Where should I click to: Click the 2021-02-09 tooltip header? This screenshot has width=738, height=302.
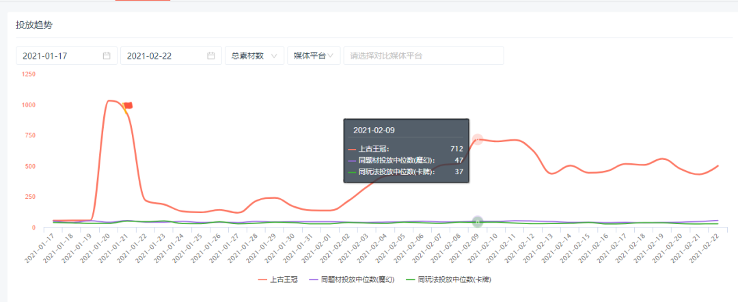(374, 130)
